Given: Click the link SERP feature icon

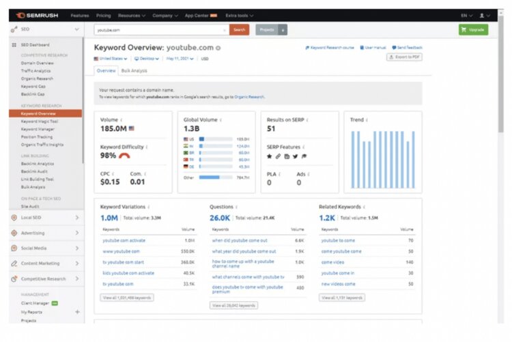Looking at the screenshot, I should click(x=278, y=156).
